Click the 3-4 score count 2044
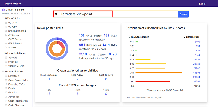The image size is (218, 107). click(197, 55)
